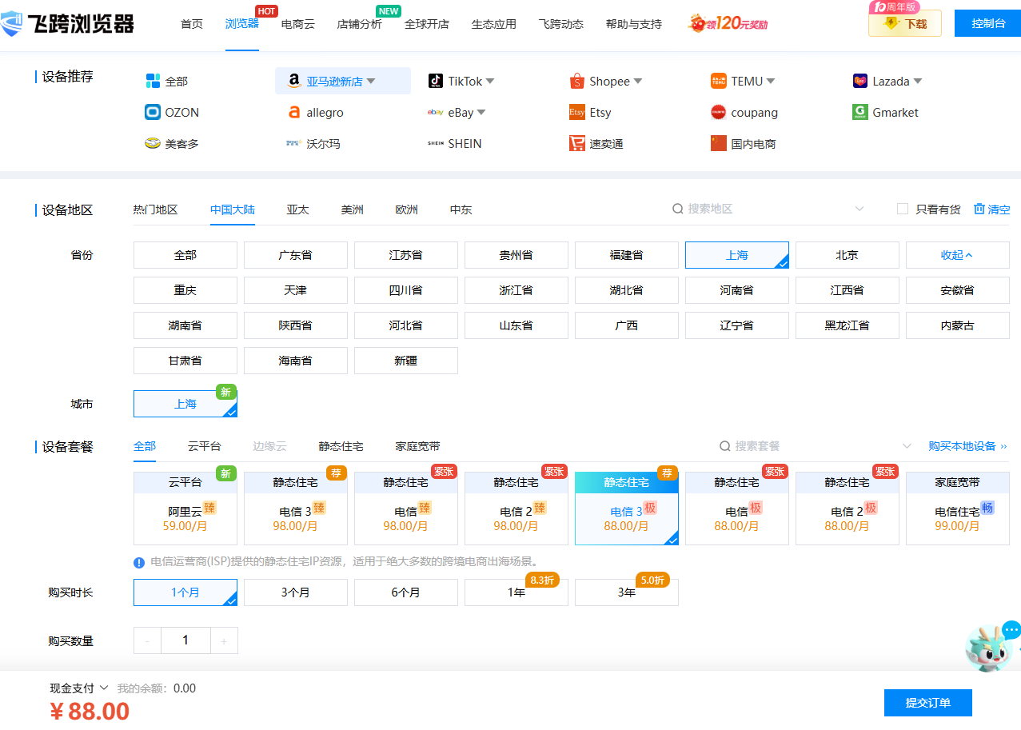Screen dimensions: 1021x730
Task: Open the 购买本地设备 link
Action: [967, 446]
